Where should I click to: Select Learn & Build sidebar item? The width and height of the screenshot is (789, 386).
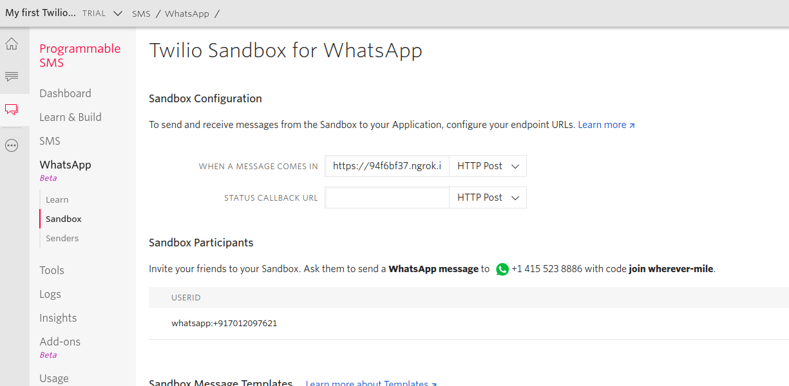[70, 117]
